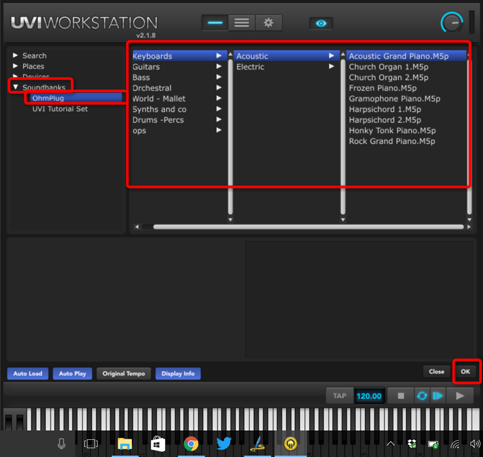Click the Close button
The width and height of the screenshot is (483, 457).
[x=437, y=371]
